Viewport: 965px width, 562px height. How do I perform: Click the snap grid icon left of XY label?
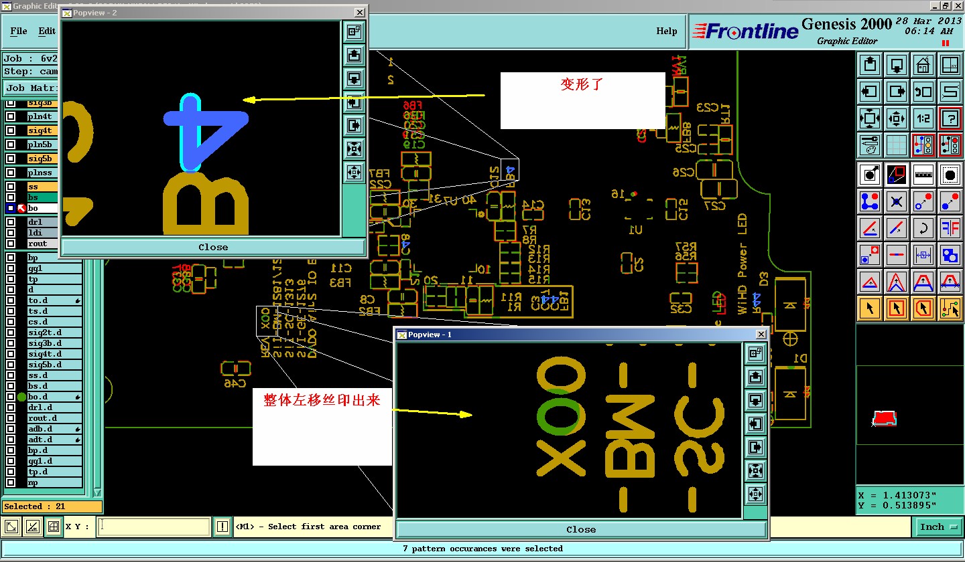click(54, 527)
